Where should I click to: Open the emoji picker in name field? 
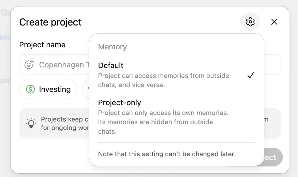[29, 65]
